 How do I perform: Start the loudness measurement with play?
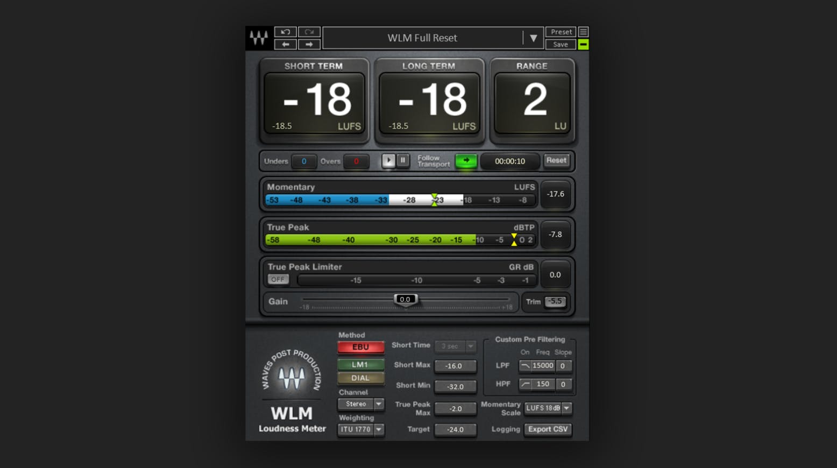(x=388, y=161)
